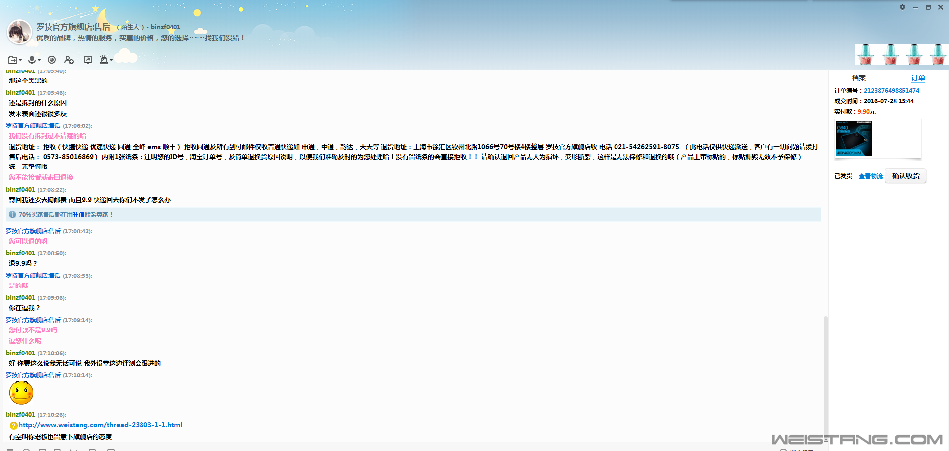Click the send file folder icon
This screenshot has height=451, width=949.
click(x=13, y=60)
